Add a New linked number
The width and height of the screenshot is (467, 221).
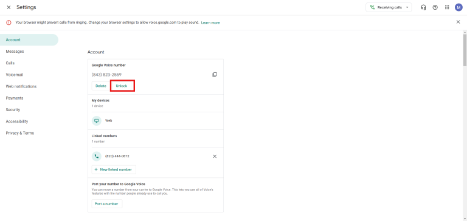pos(114,169)
